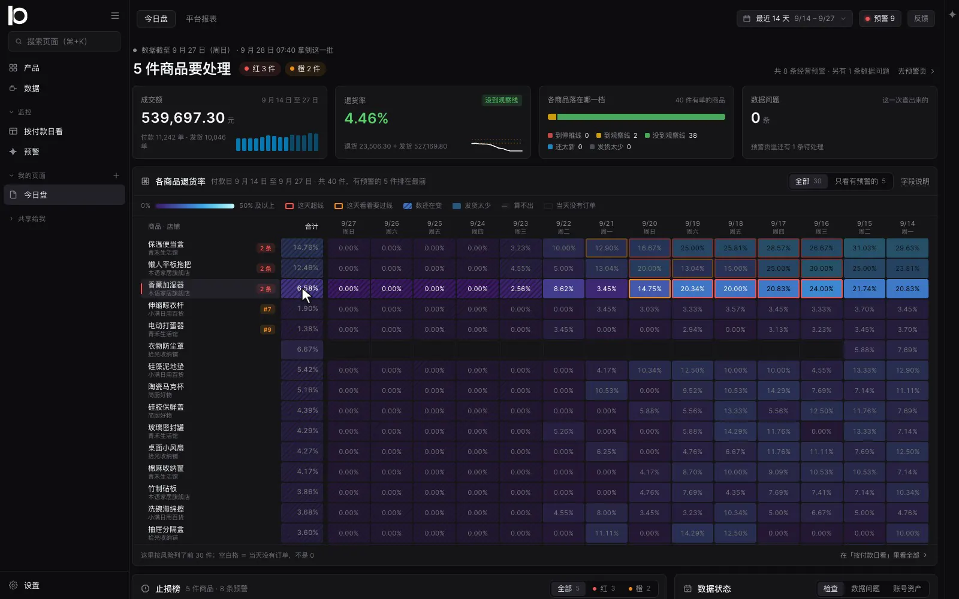
Task: Click the 这天超线 red legend swatch
Action: [289, 205]
